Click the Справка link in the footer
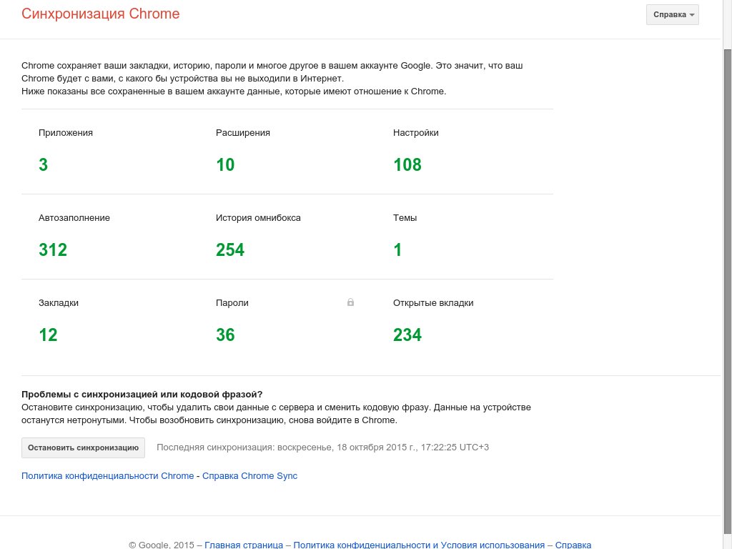 click(573, 544)
